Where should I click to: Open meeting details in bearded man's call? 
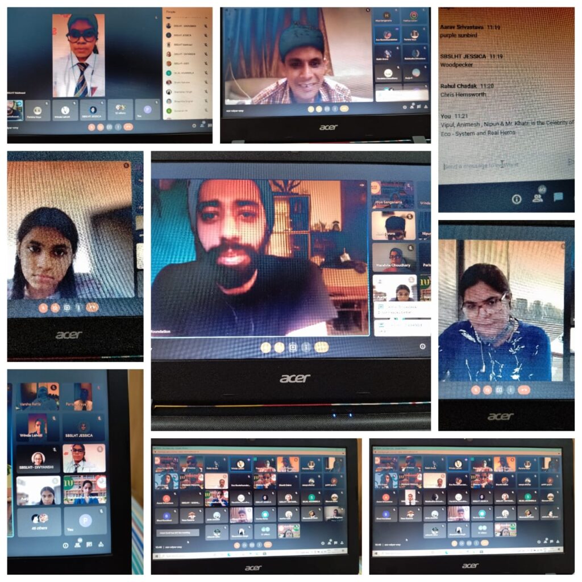(x=422, y=346)
